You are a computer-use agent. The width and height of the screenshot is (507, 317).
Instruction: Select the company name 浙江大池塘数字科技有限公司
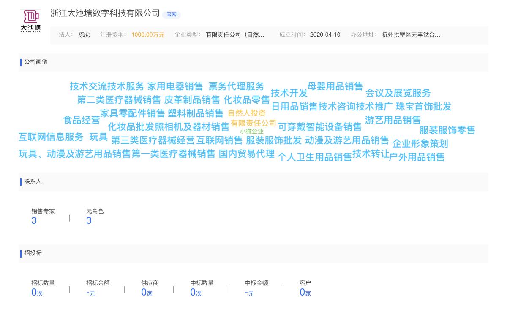(x=105, y=13)
